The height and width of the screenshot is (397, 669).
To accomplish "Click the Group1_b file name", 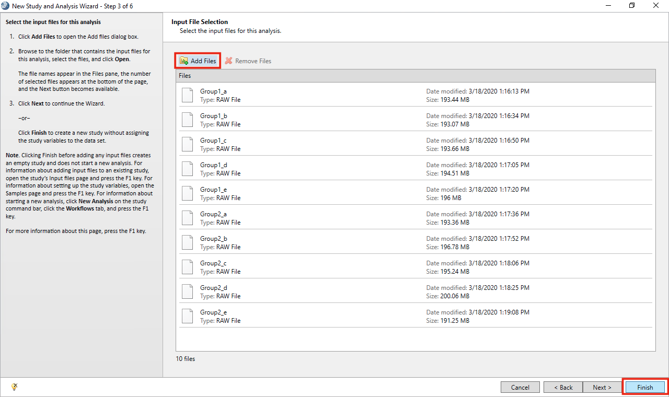I will (x=213, y=116).
